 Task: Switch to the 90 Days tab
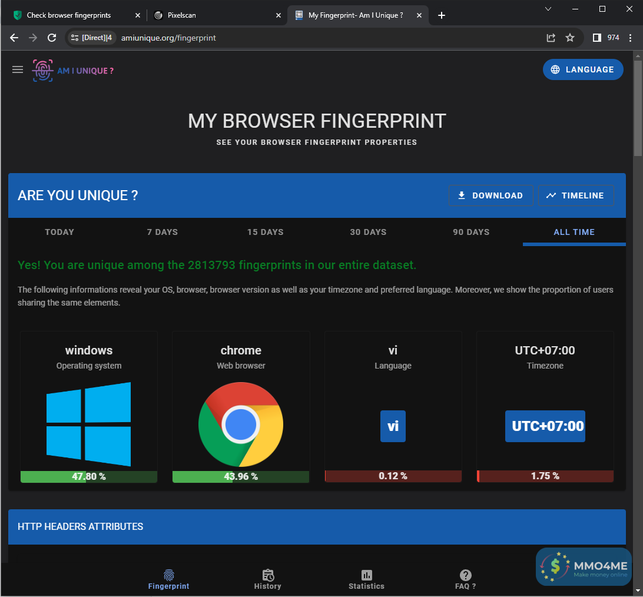click(x=471, y=232)
